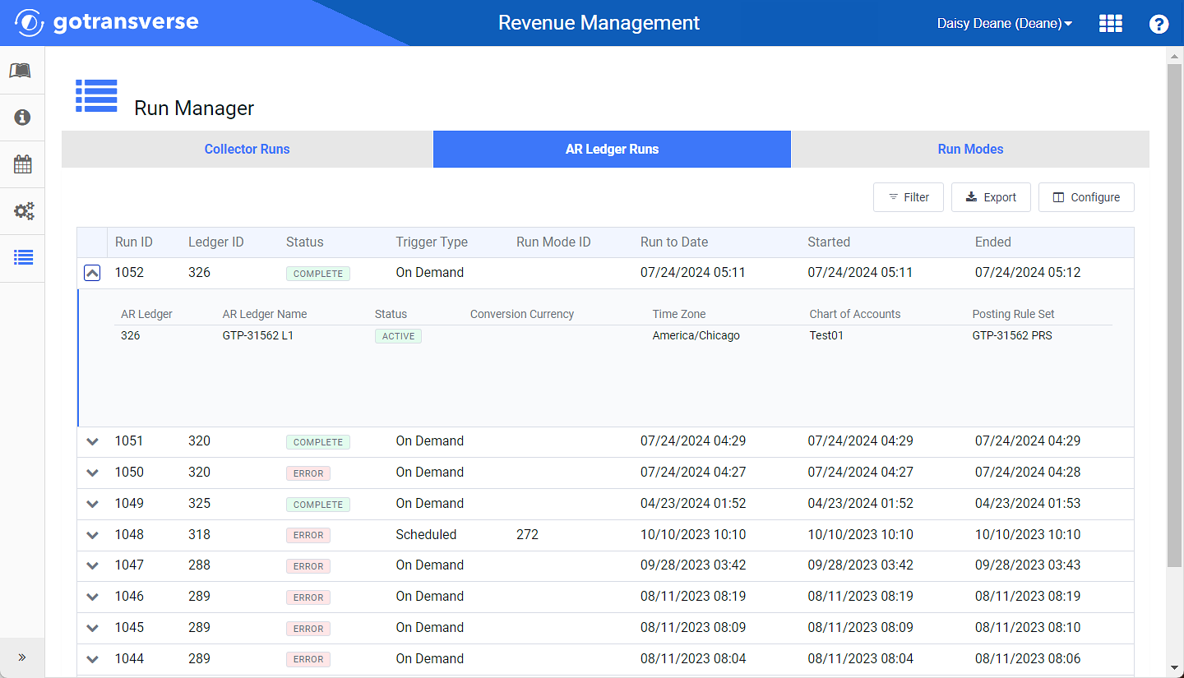Image resolution: width=1184 pixels, height=678 pixels.
Task: Expand run 1050 row
Action: pyautogui.click(x=92, y=473)
